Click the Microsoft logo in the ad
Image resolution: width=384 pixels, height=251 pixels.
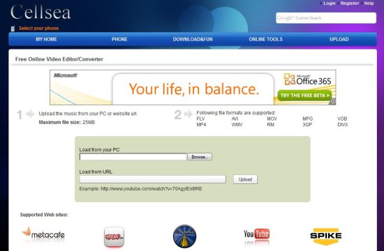(x=66, y=75)
